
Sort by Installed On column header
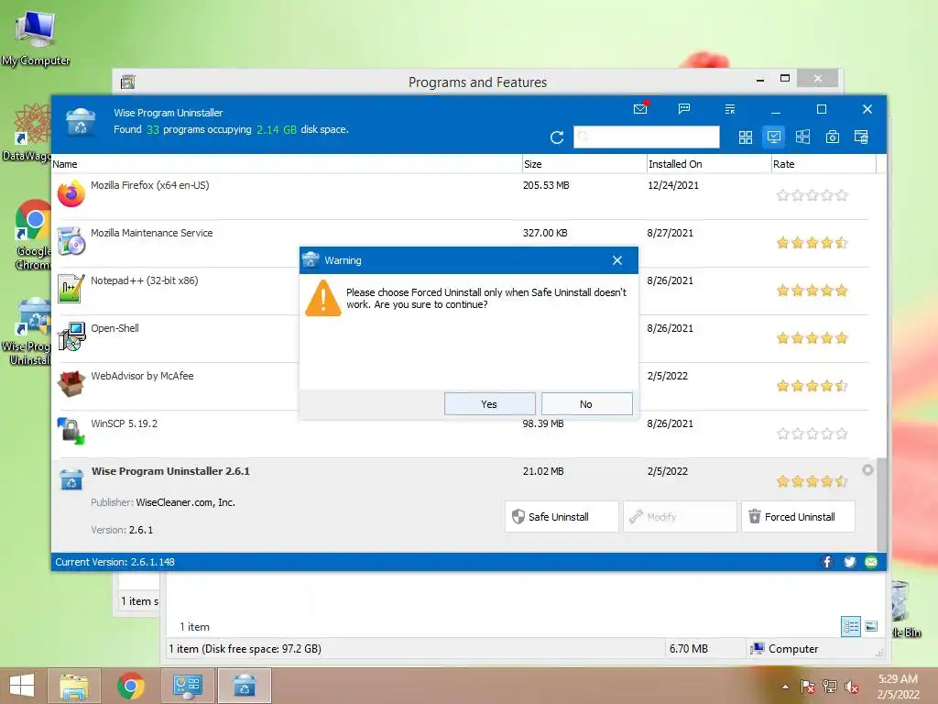(709, 164)
